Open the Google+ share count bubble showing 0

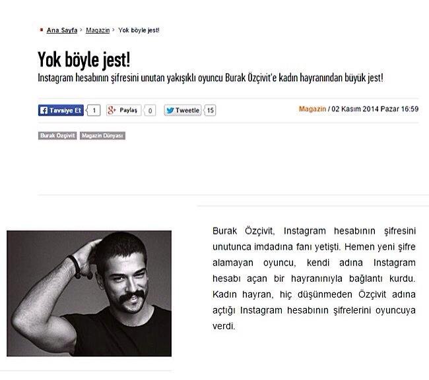coord(150,110)
